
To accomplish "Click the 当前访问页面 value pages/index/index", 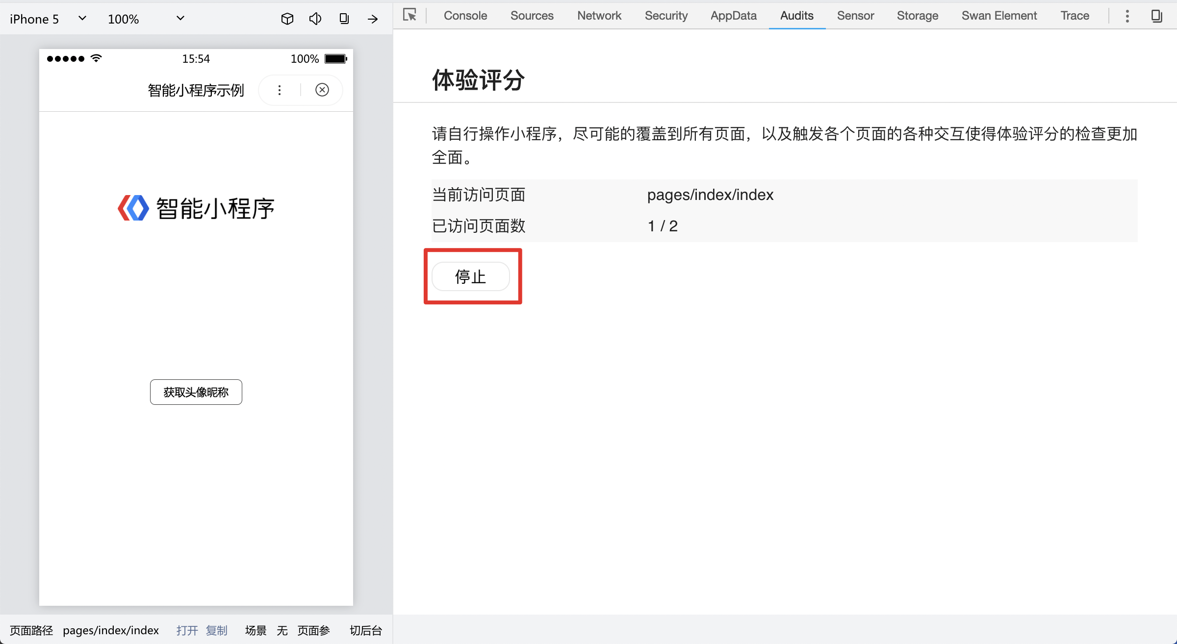I will tap(711, 195).
